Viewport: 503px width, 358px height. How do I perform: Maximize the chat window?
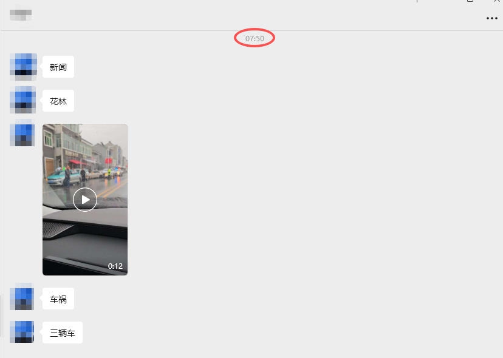click(x=470, y=1)
